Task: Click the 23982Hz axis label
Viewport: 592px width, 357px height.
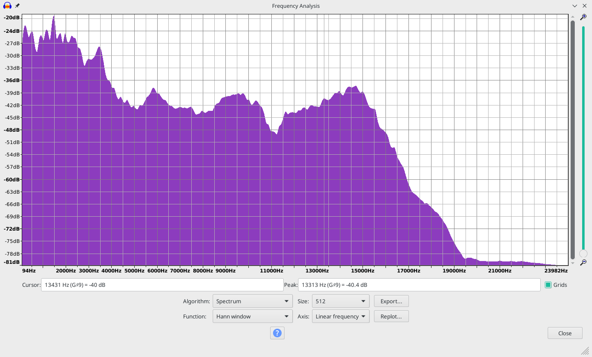Action: [x=556, y=270]
